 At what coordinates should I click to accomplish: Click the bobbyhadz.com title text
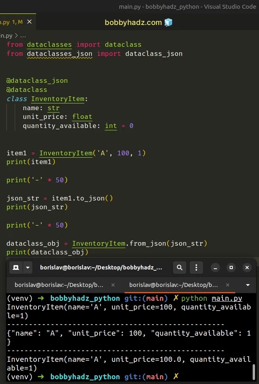click(133, 23)
